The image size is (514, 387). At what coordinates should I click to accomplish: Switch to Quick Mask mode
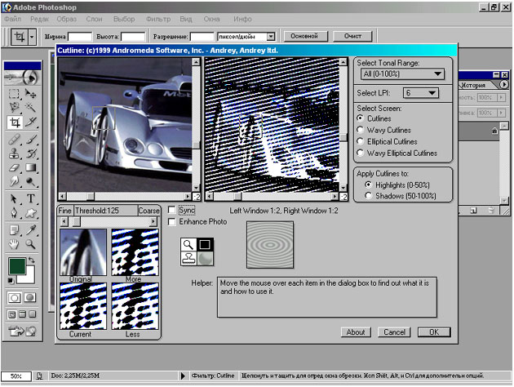[x=30, y=297]
